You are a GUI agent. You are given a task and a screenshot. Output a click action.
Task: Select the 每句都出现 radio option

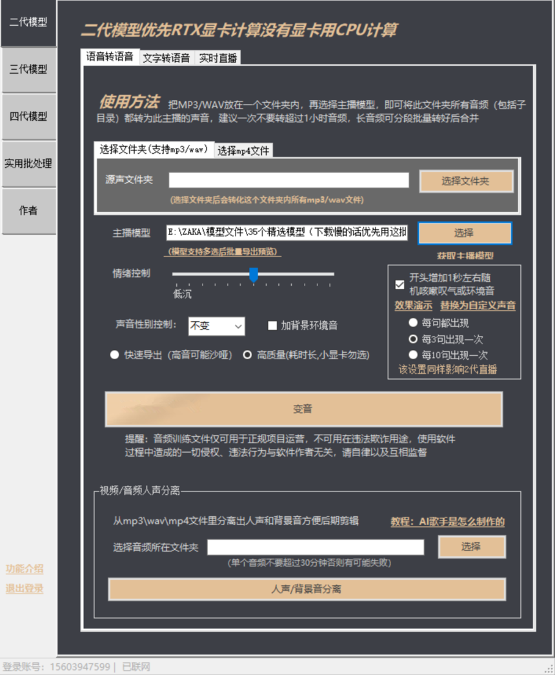coord(413,323)
